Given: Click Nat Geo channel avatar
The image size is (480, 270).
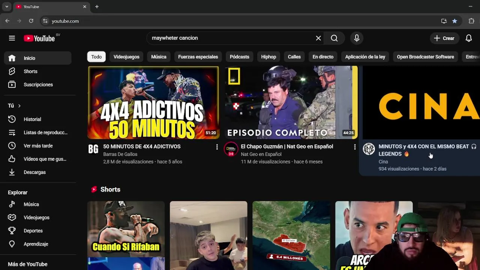Looking at the screenshot, I should point(231,149).
